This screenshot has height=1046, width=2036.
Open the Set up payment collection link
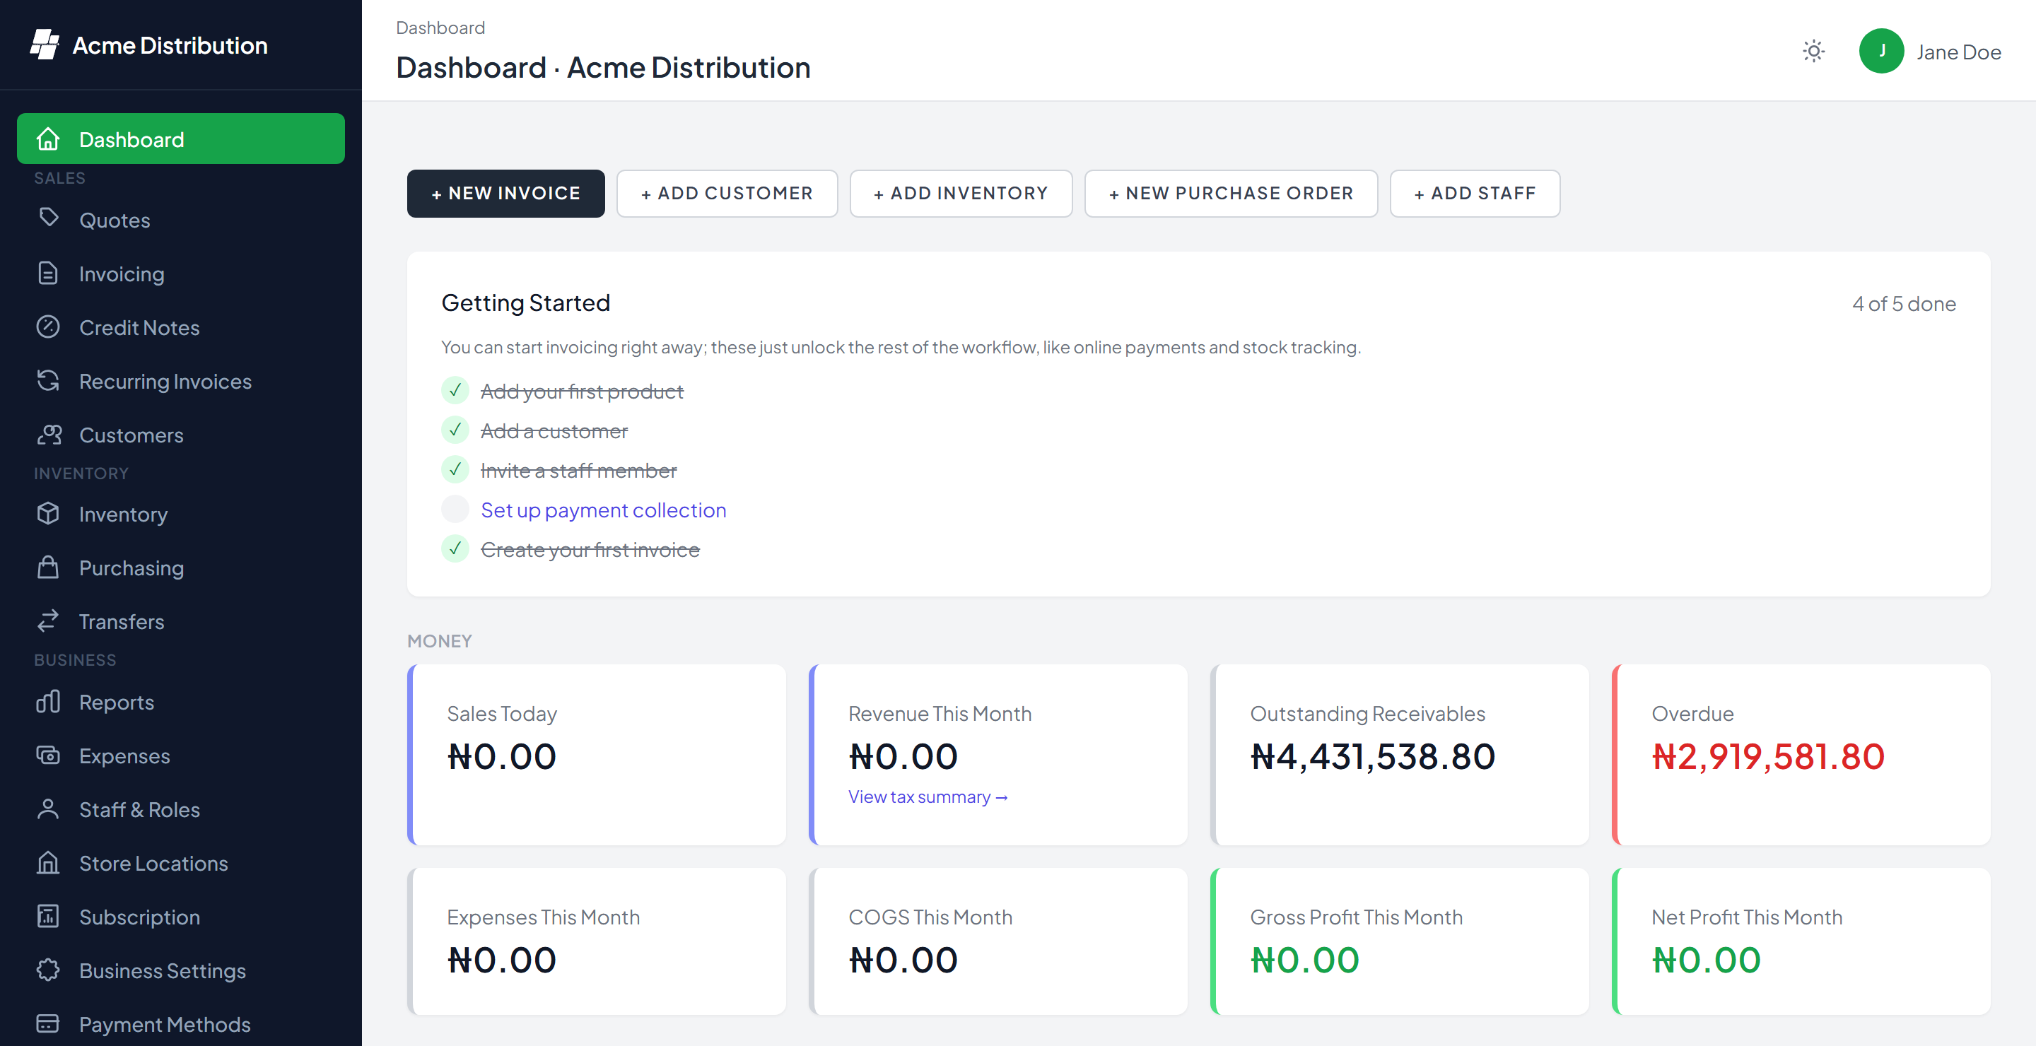click(x=604, y=510)
